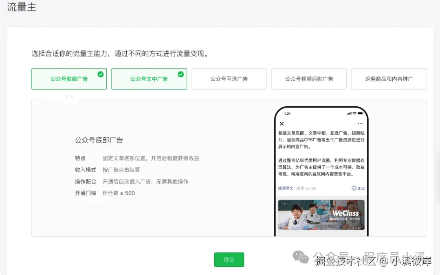Switch to the 公众号文中广告 tab
The image size is (440, 275).
click(x=149, y=79)
